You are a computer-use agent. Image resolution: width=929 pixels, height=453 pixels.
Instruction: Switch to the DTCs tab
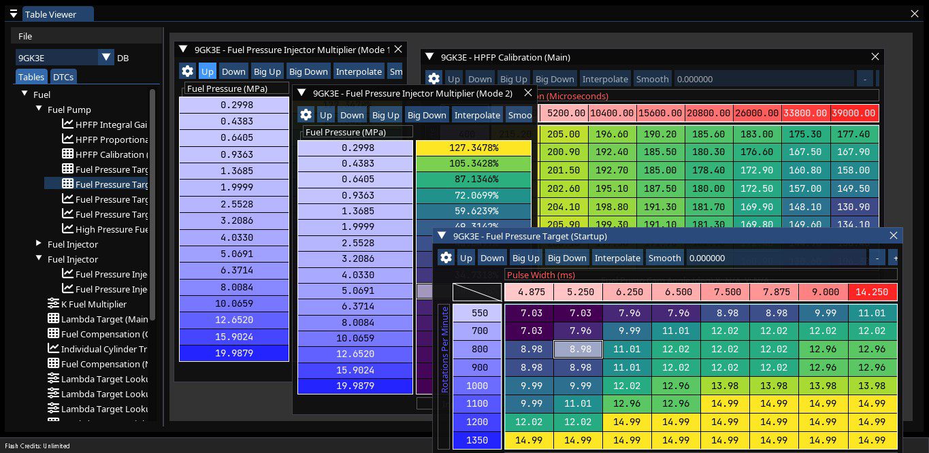tap(63, 77)
